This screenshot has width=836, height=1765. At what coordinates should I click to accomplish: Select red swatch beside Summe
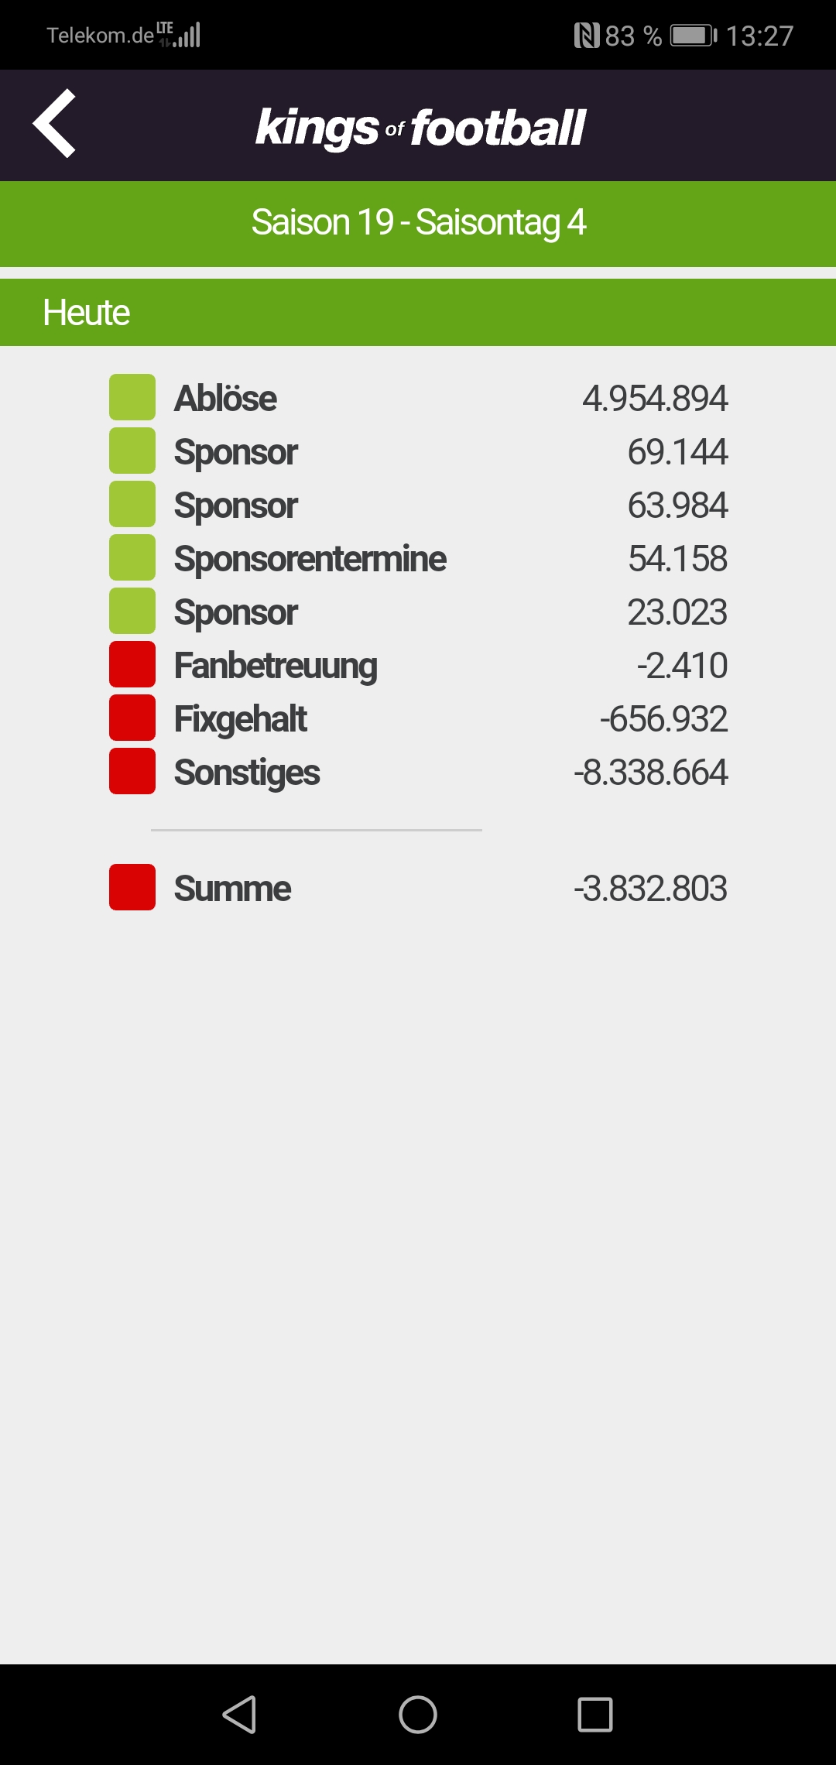(x=132, y=887)
